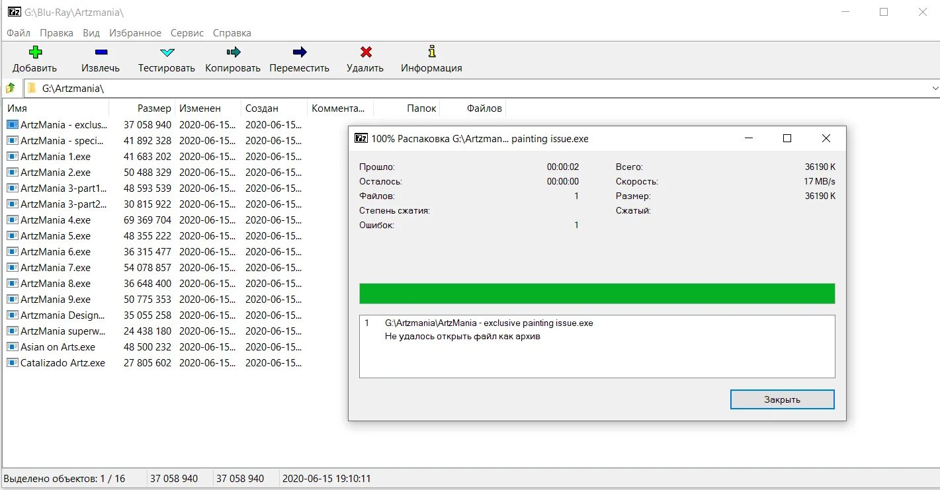Image resolution: width=940 pixels, height=490 pixels.
Task: Click the 7z icon in extraction dialog title
Action: tap(361, 138)
